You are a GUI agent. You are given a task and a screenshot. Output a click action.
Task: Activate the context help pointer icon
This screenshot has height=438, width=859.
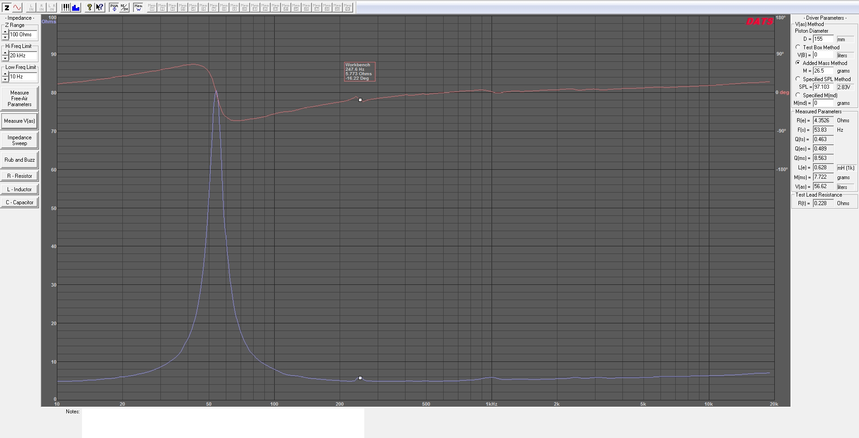[99, 7]
